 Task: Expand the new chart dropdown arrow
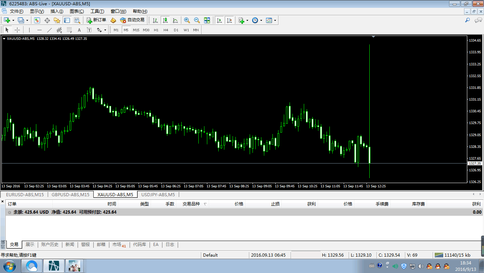[x=13, y=20]
